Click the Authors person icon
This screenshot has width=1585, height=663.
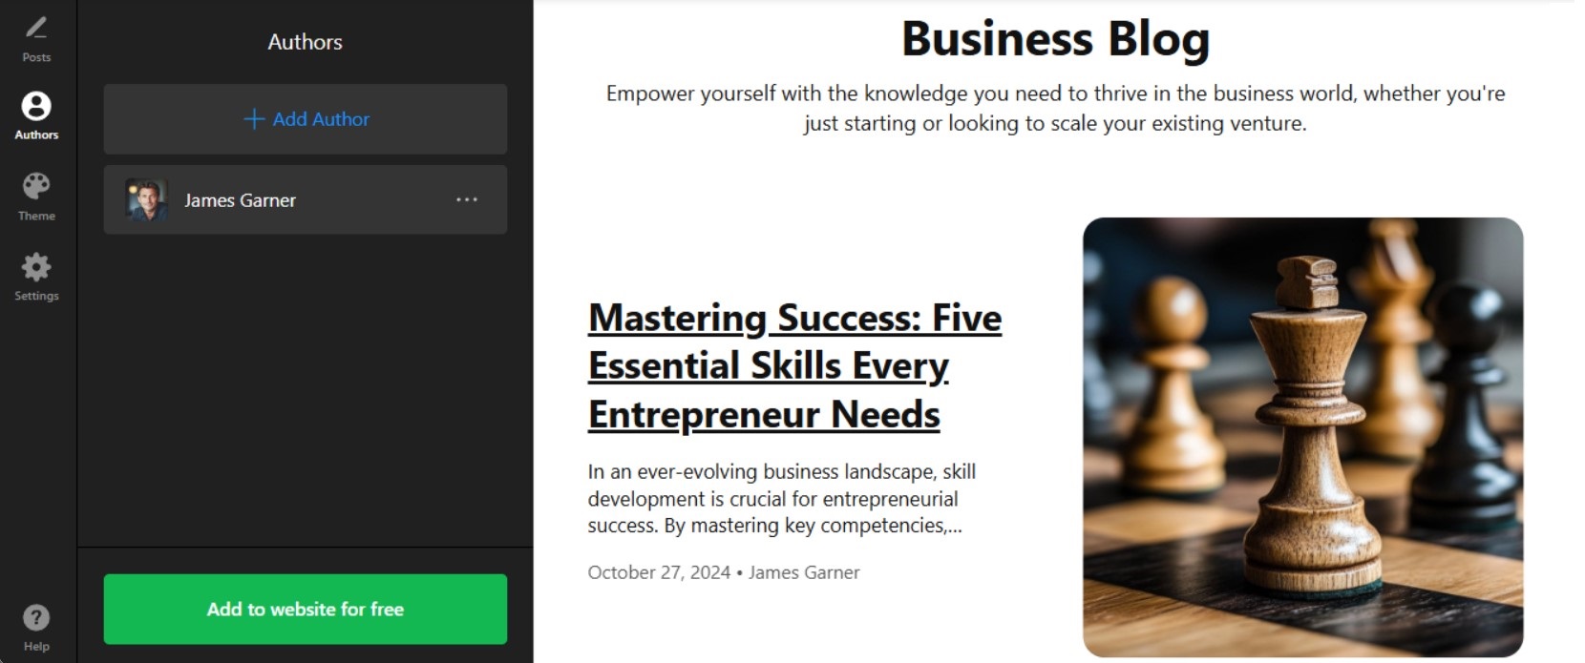(35, 106)
